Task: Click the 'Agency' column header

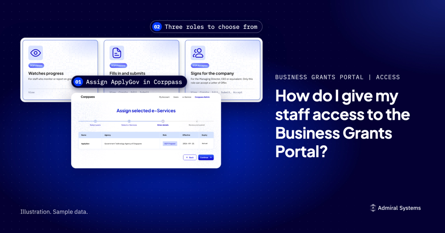Action: (x=108, y=135)
